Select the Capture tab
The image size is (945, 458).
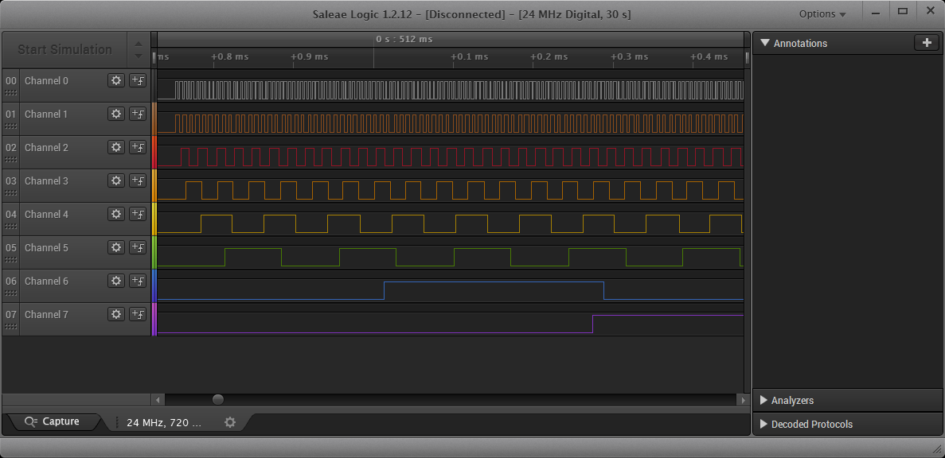coord(53,421)
